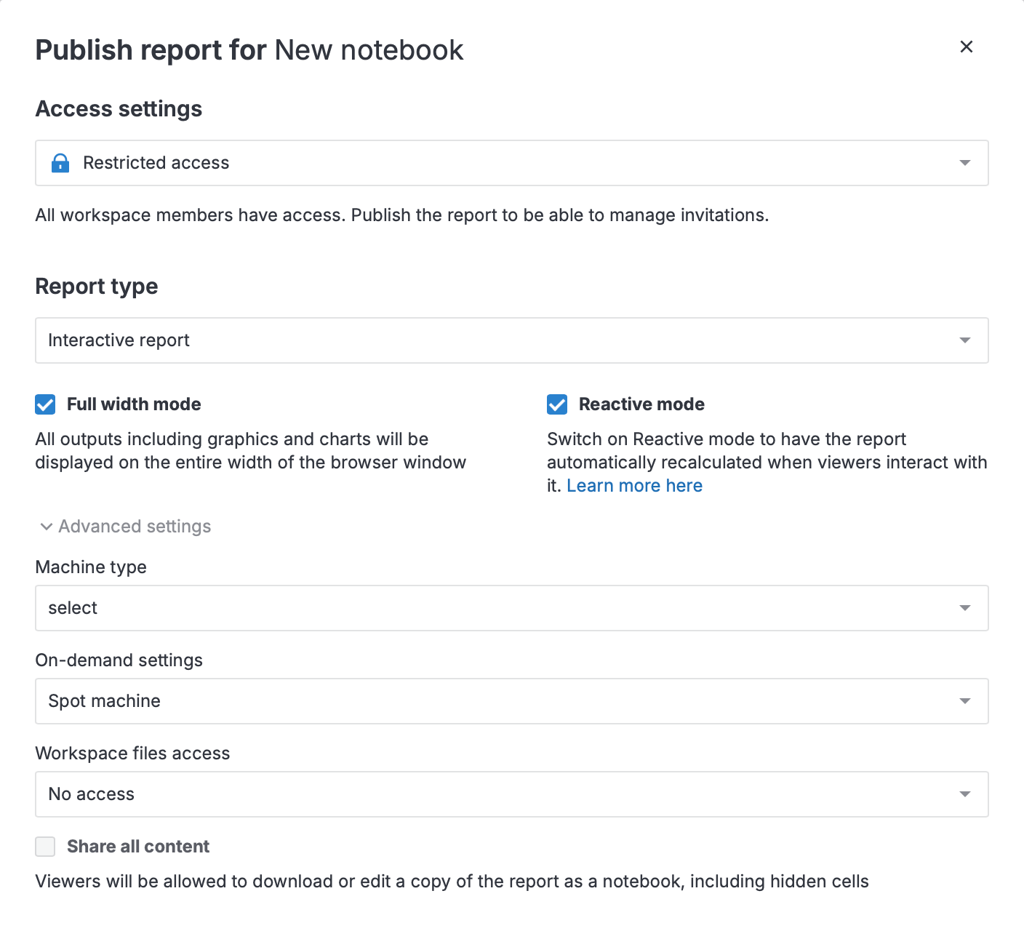Click the Reactive mode label text
Image resolution: width=1024 pixels, height=931 pixels.
(x=641, y=404)
